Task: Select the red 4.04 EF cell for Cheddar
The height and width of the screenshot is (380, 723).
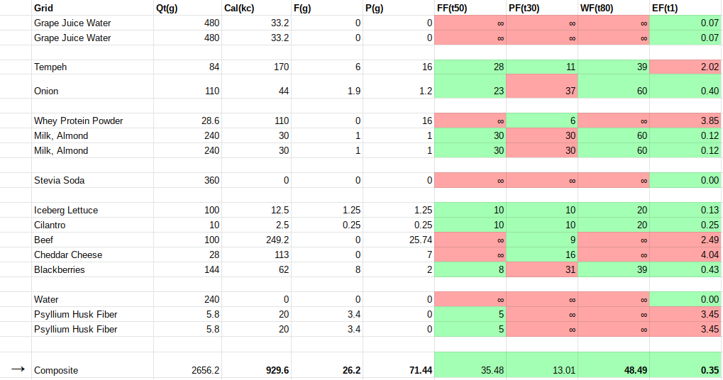Action: click(685, 255)
